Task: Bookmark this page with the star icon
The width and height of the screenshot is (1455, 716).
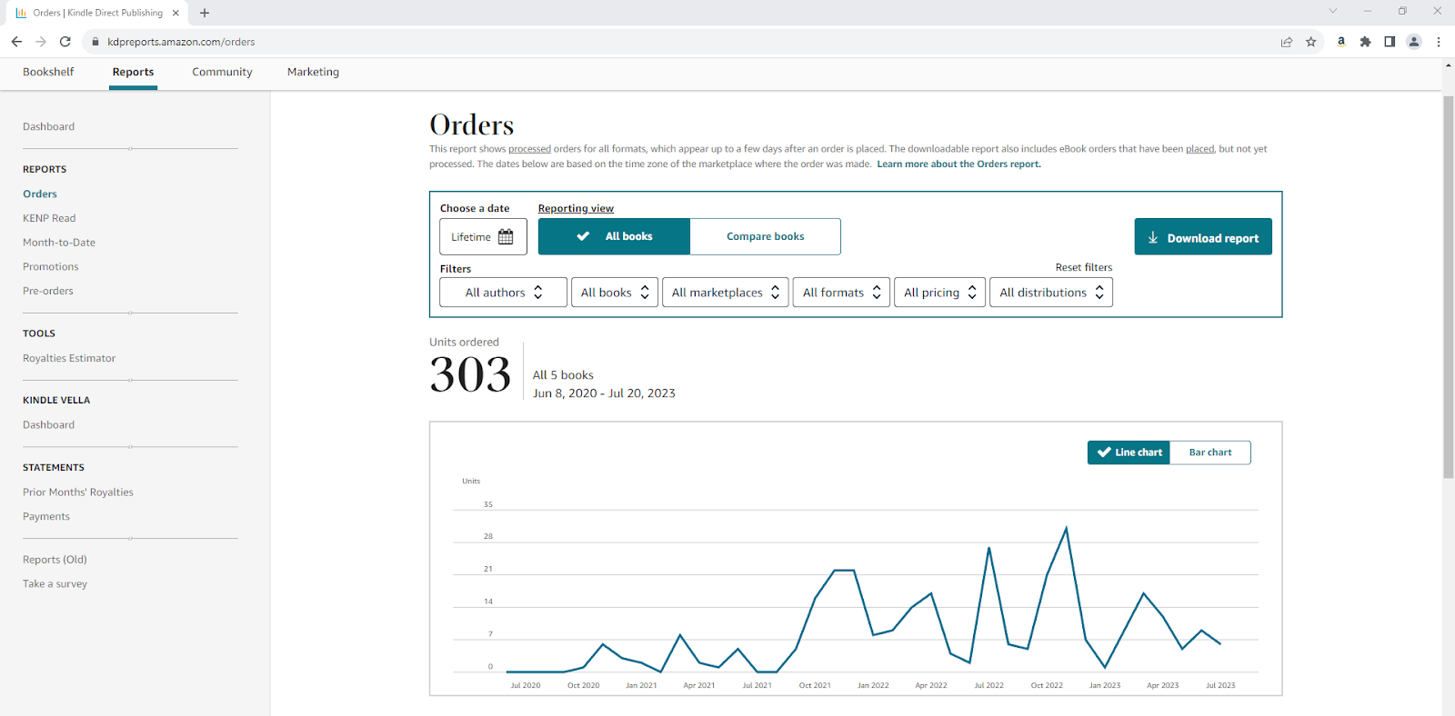Action: pyautogui.click(x=1311, y=42)
